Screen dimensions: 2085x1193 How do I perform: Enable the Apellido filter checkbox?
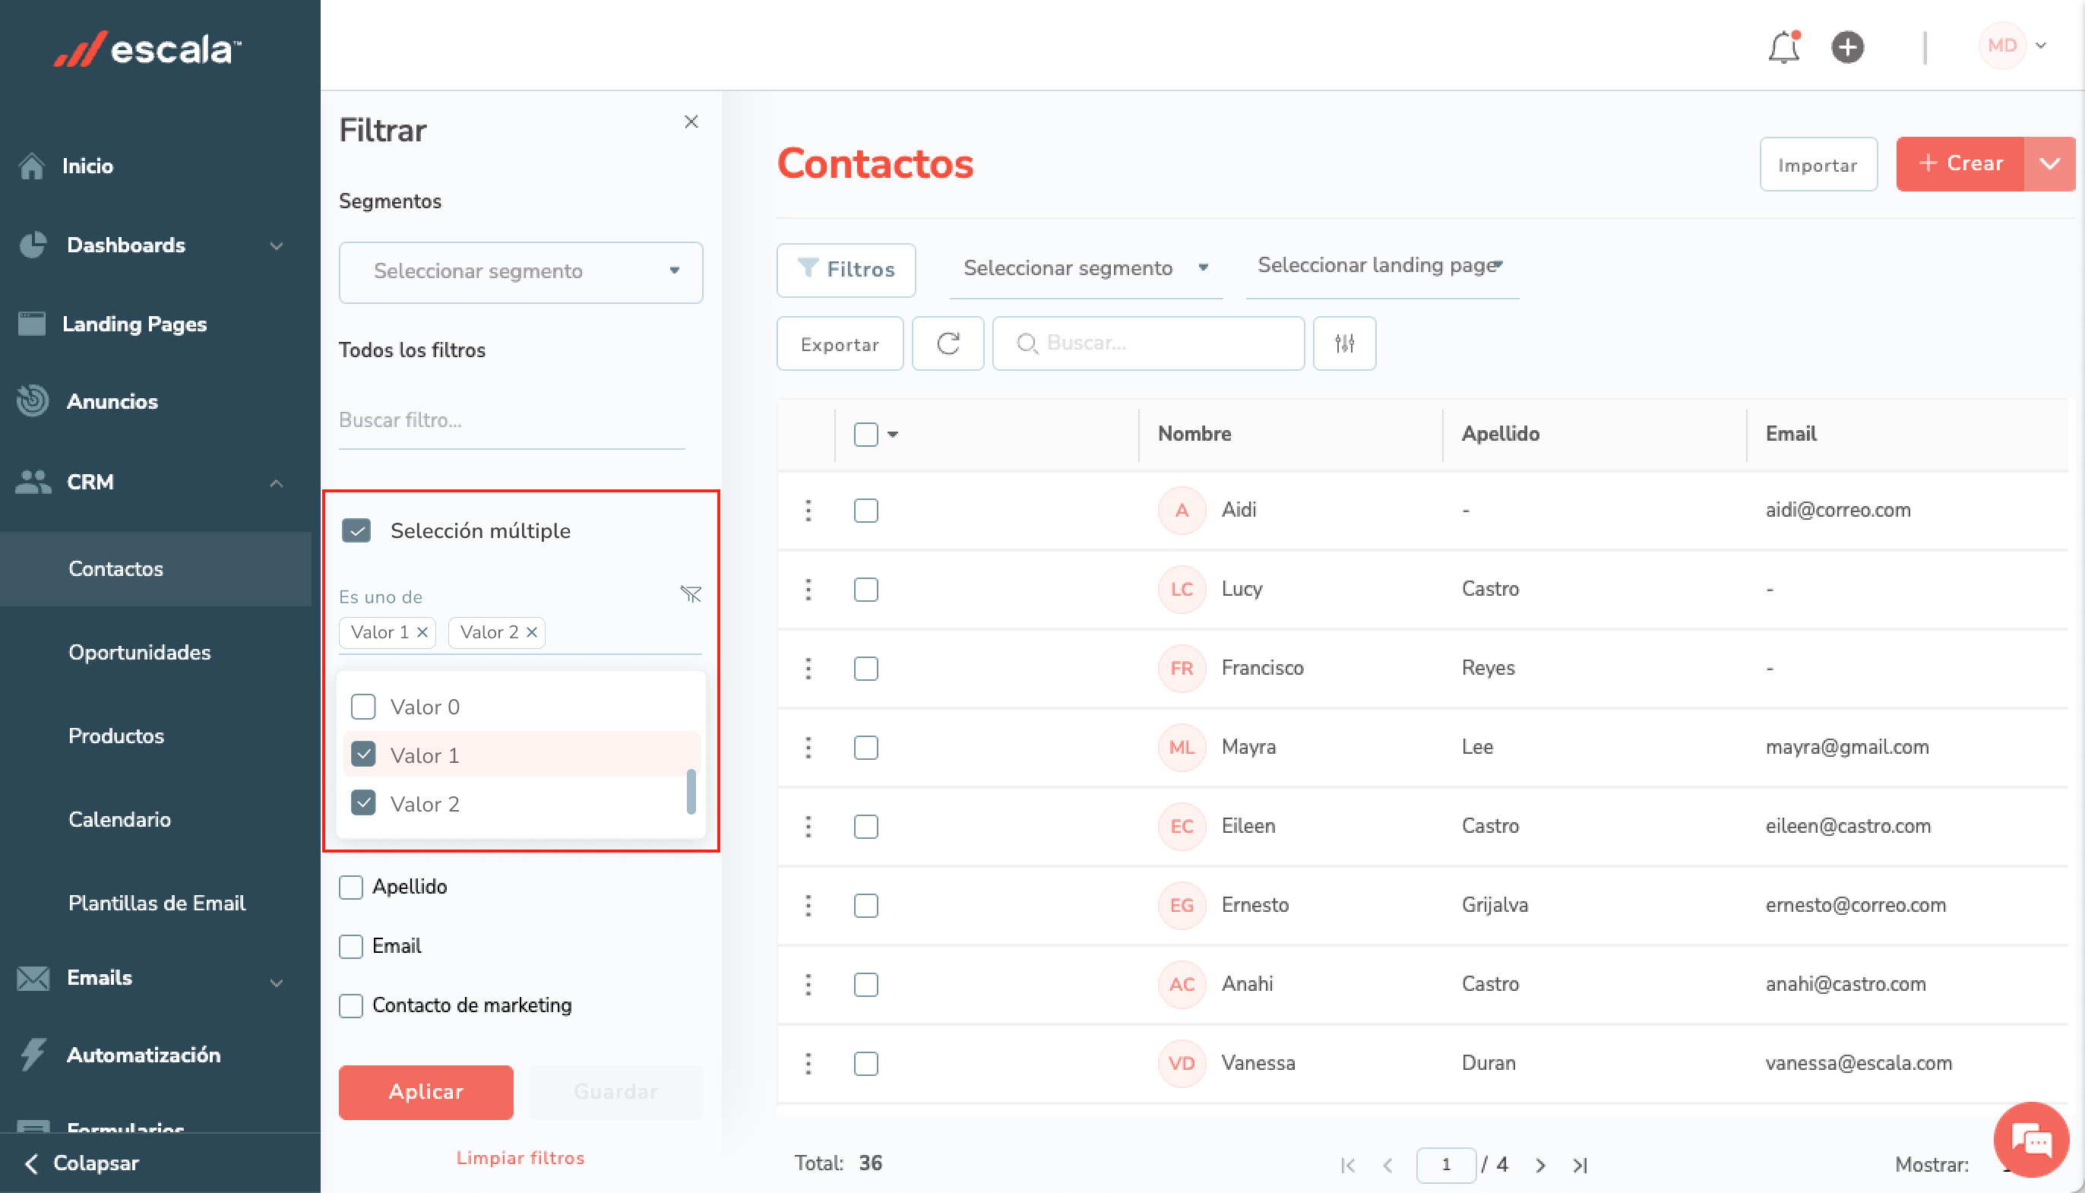[350, 888]
